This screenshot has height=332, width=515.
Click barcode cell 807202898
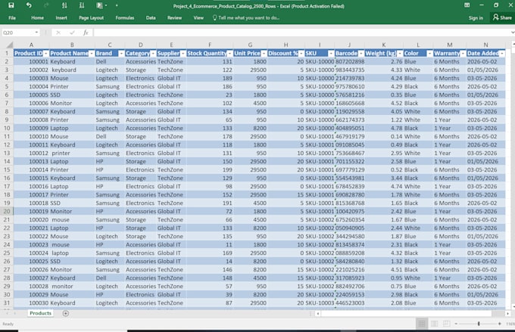click(x=350, y=62)
